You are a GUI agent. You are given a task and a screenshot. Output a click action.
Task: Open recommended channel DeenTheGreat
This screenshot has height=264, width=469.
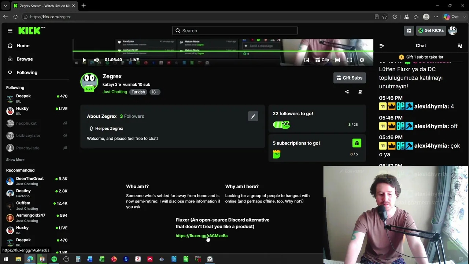click(x=37, y=181)
